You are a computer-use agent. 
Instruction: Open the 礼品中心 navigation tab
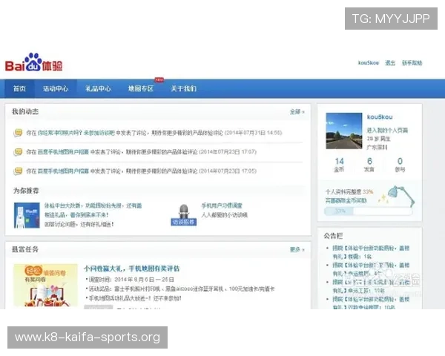tap(98, 88)
